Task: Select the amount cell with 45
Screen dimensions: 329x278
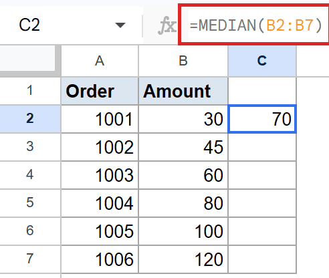Action: [183, 147]
